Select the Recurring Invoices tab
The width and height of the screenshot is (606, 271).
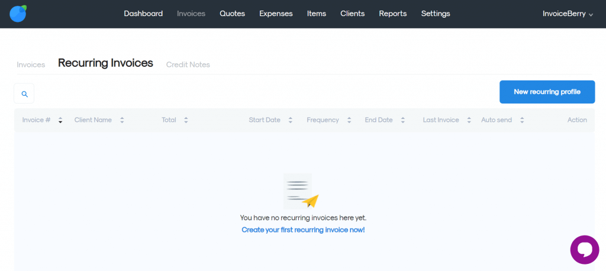pyautogui.click(x=105, y=63)
